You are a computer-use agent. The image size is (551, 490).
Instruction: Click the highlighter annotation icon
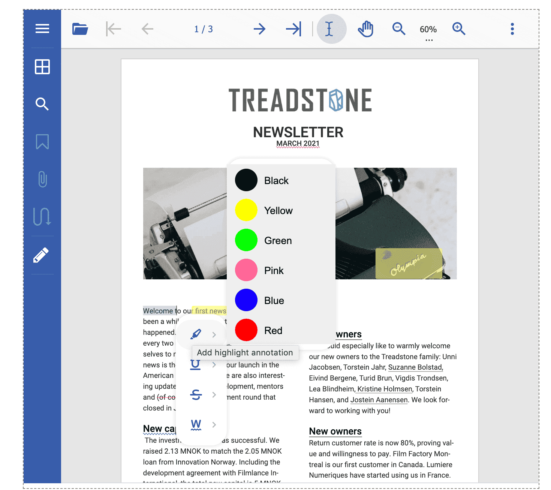(x=196, y=334)
